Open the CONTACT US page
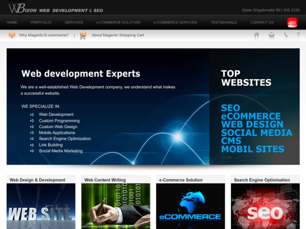The image size is (306, 229). coord(262,22)
